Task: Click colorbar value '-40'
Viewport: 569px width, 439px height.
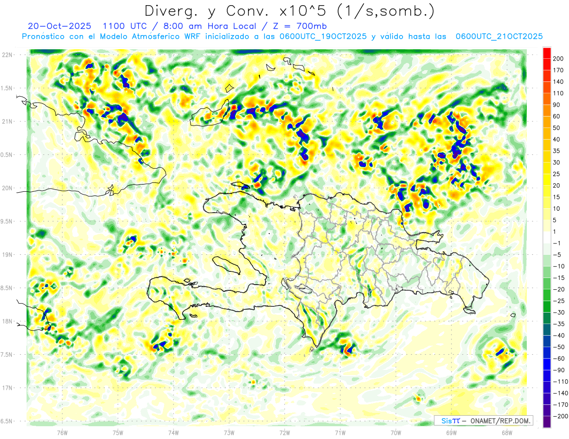Action: [x=560, y=335]
